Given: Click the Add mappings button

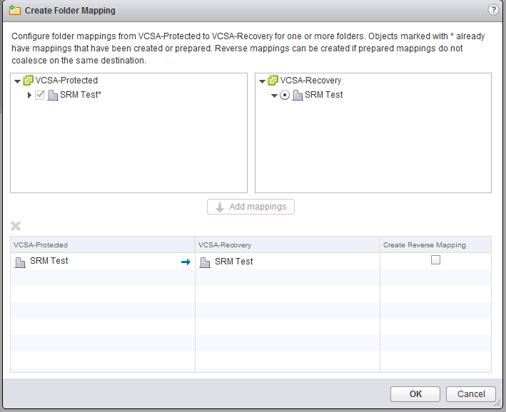Looking at the screenshot, I should click(x=251, y=207).
